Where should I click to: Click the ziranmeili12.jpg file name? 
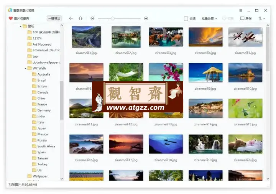coord(126,124)
